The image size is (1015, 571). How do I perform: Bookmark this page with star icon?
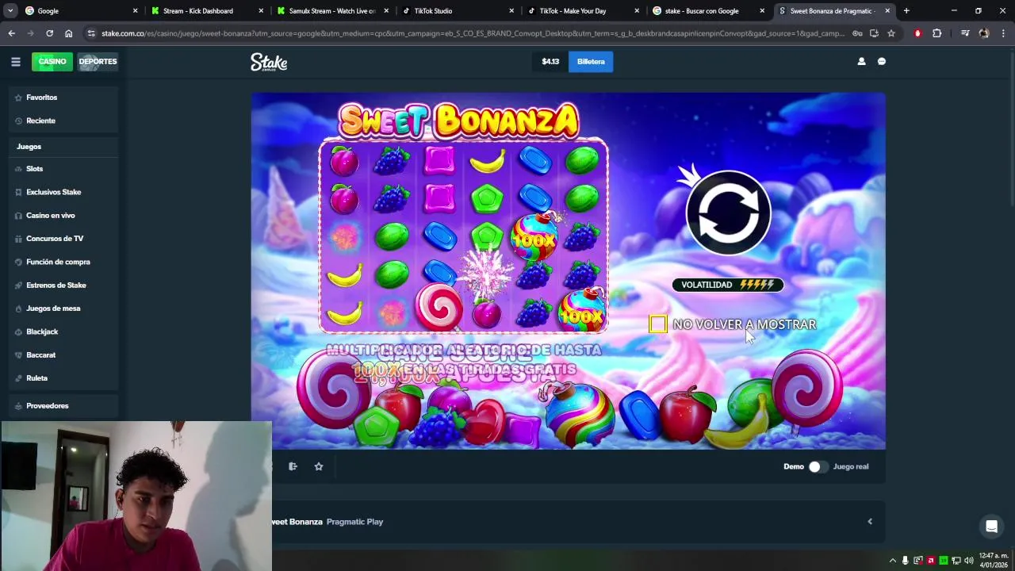[x=891, y=33]
